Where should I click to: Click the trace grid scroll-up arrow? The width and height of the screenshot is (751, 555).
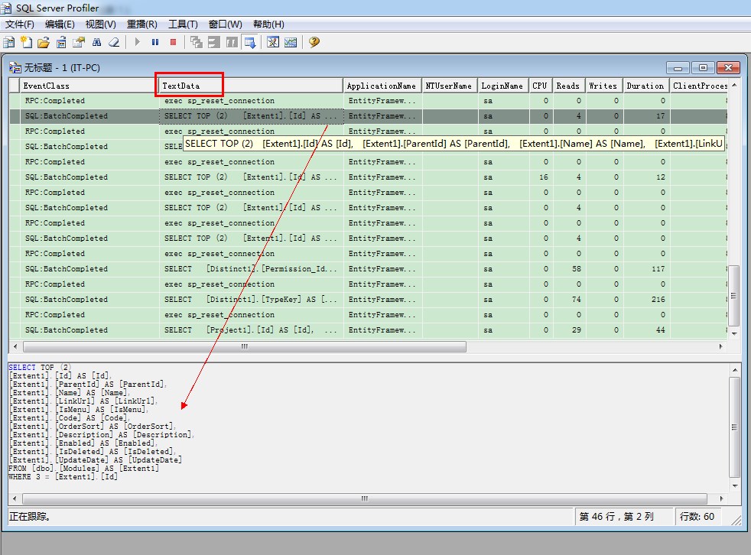pyautogui.click(x=734, y=85)
